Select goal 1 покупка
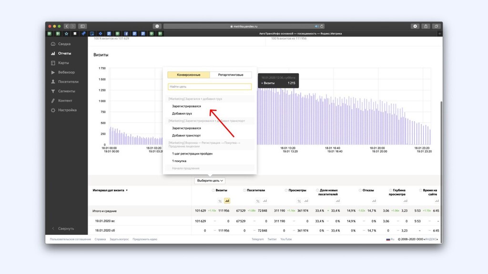The image size is (488, 274). click(x=179, y=161)
